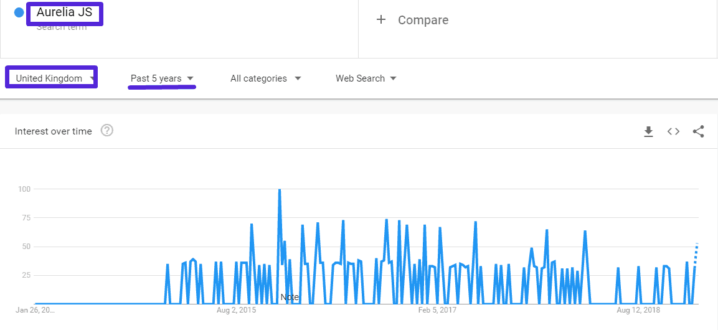Open the United Kingdom region dropdown

pos(52,78)
